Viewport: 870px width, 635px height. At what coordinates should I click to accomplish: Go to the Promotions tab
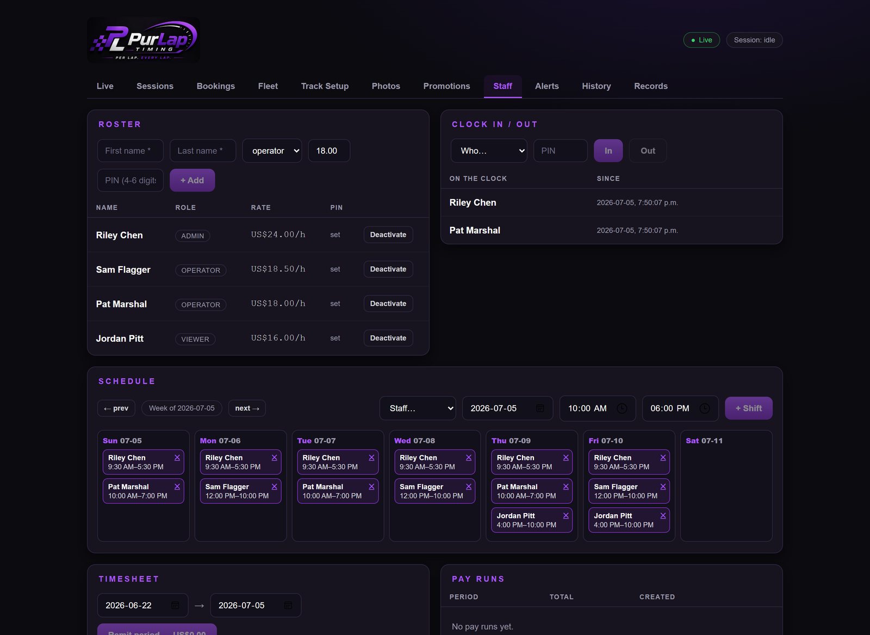point(446,86)
